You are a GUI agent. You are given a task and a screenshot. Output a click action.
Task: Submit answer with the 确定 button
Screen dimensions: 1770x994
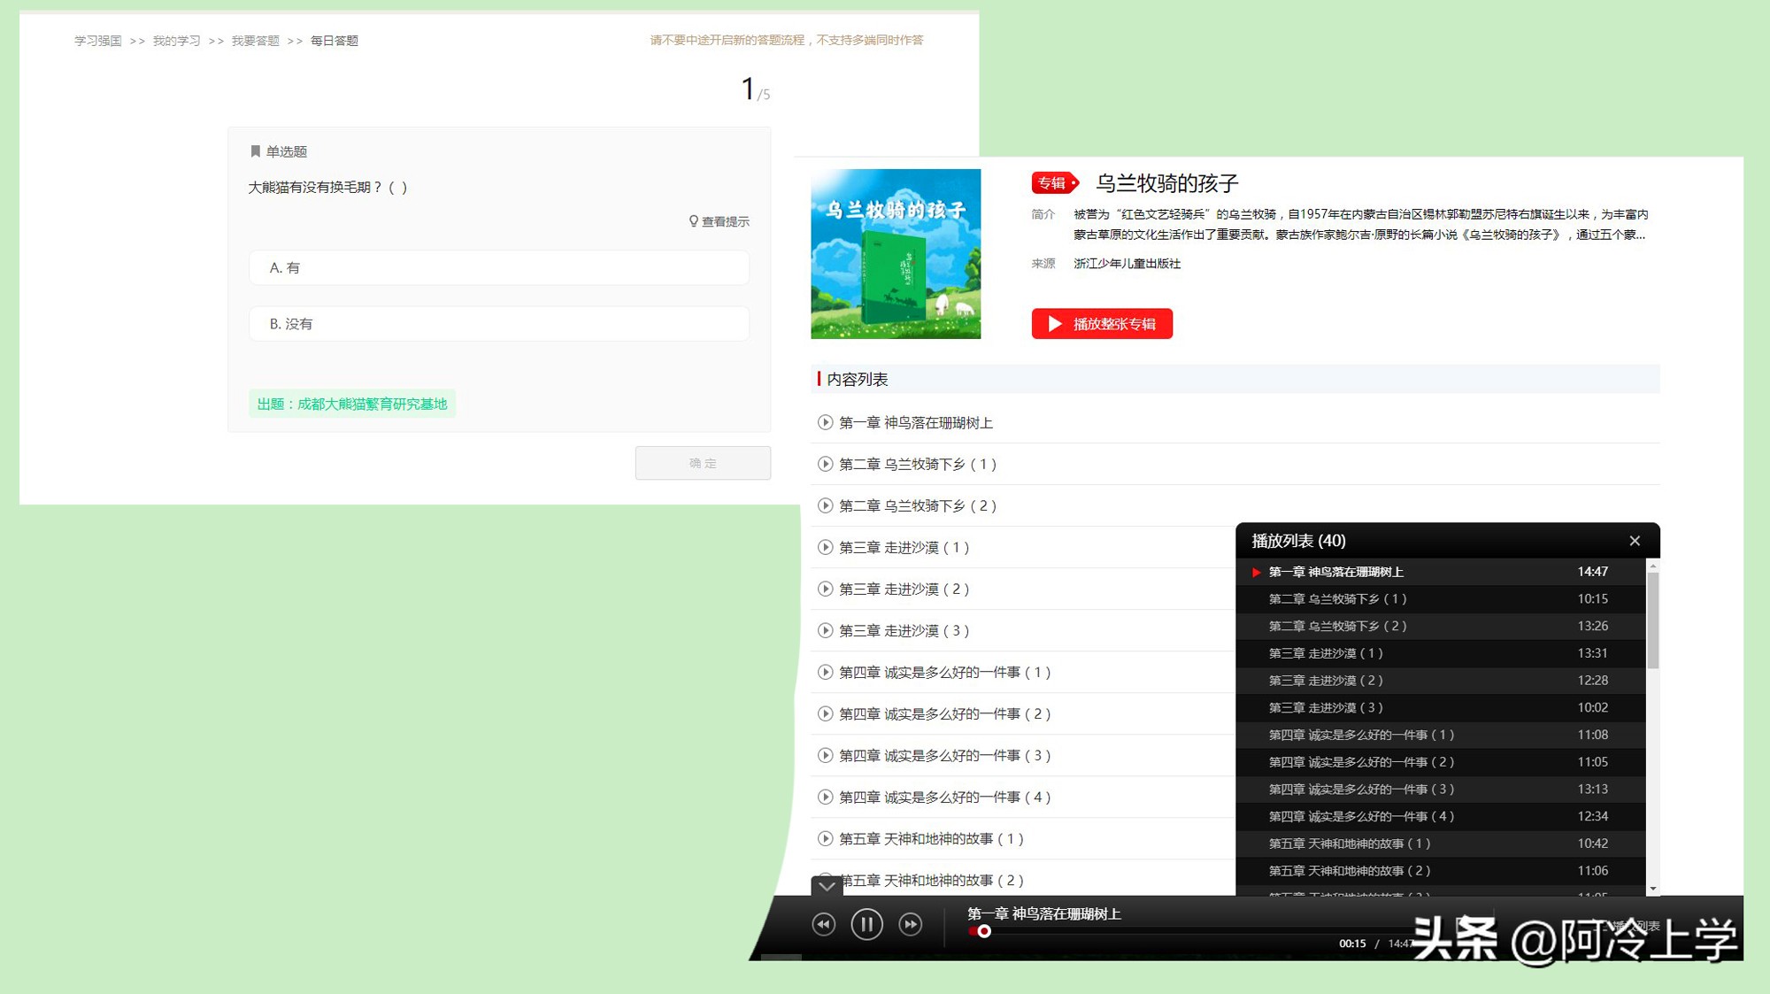click(x=702, y=462)
